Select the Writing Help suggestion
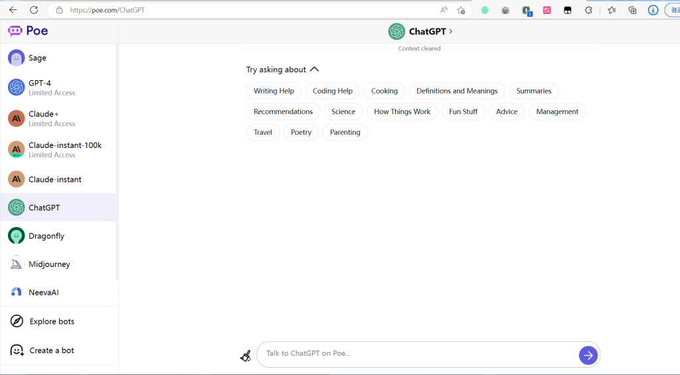The height and width of the screenshot is (375, 680). (274, 91)
